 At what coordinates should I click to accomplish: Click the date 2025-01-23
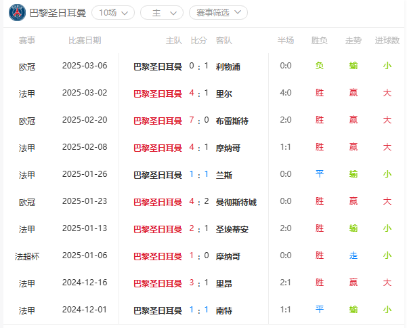tap(85, 201)
